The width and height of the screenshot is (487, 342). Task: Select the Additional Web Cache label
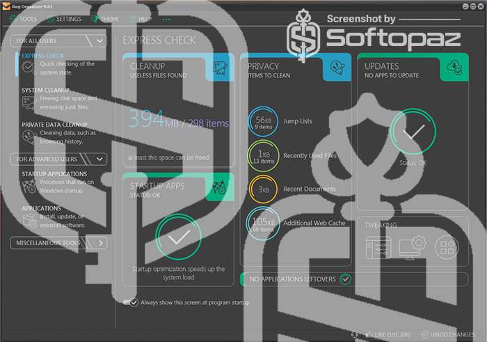coord(314,223)
